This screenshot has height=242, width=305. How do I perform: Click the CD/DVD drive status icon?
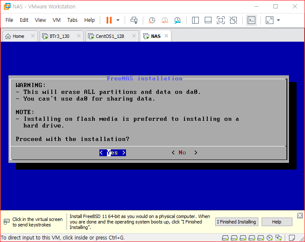[270, 238]
